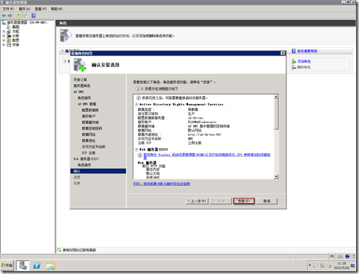Screen dimensions: 359x274
Task: Click the 角色摘要帮助 help icon
Action: (x=293, y=51)
